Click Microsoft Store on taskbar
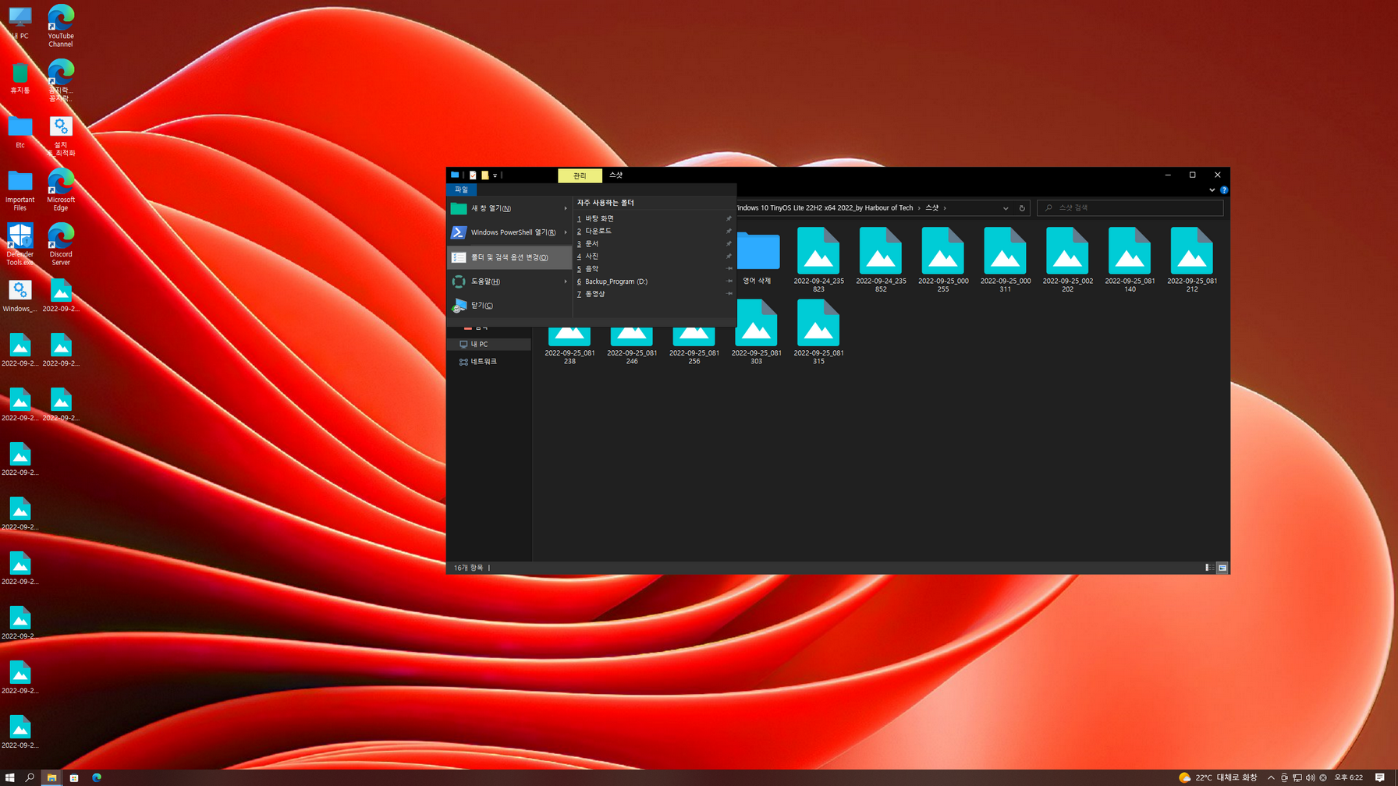This screenshot has height=786, width=1398. tap(74, 777)
